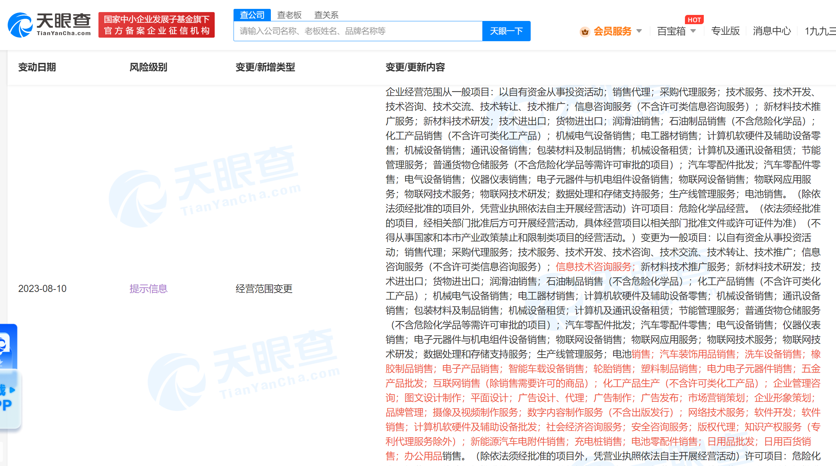Click the 会员服务 text label

point(612,31)
